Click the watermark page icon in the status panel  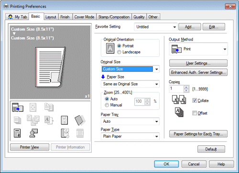[65, 120]
